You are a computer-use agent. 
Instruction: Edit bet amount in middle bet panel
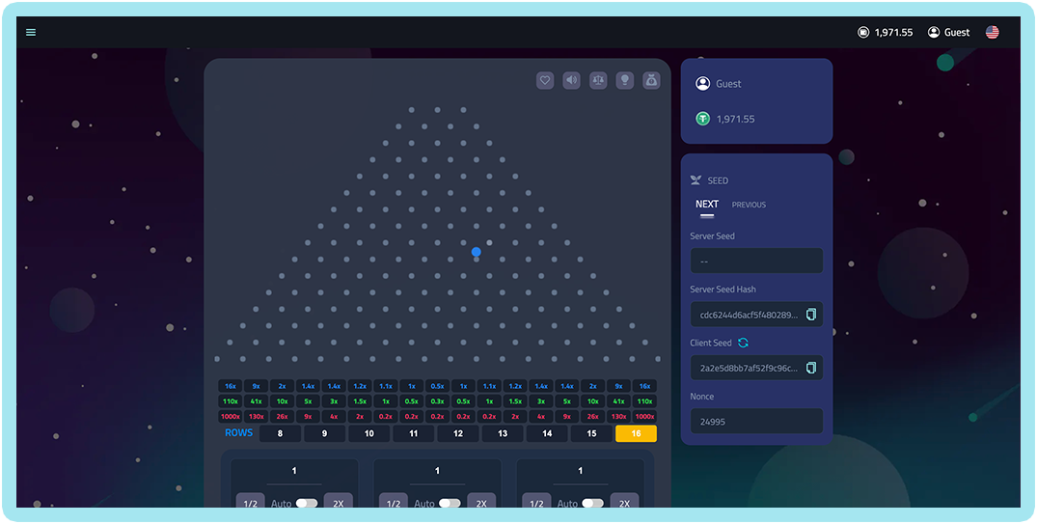(437, 472)
